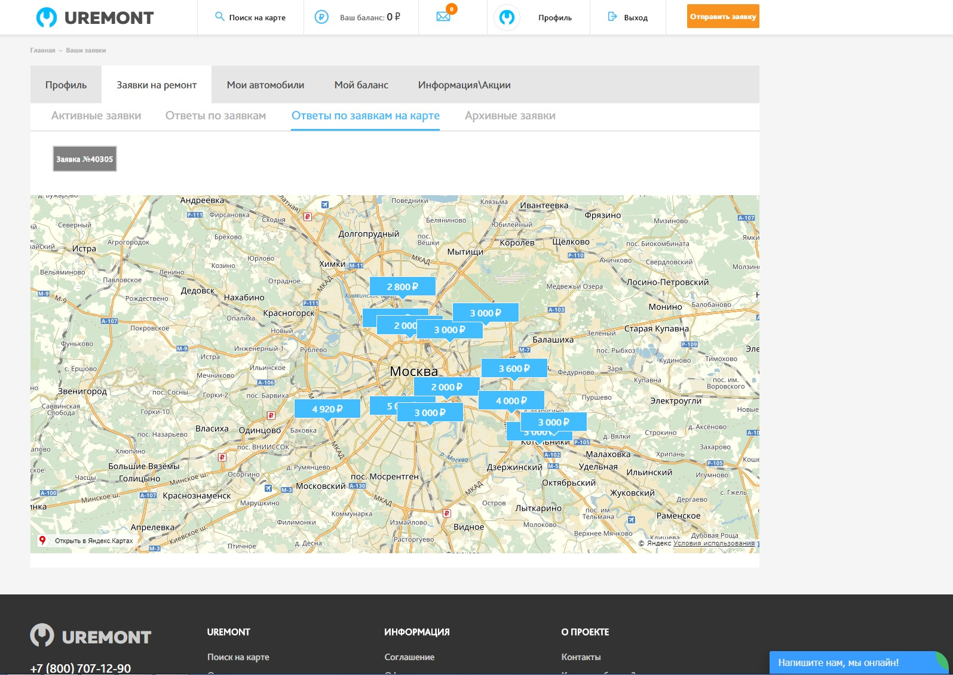Click the 'Заявка №40305' button
Image resolution: width=953 pixels, height=675 pixels.
pos(85,159)
